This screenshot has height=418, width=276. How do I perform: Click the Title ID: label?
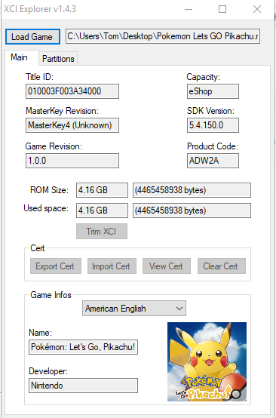tap(40, 77)
